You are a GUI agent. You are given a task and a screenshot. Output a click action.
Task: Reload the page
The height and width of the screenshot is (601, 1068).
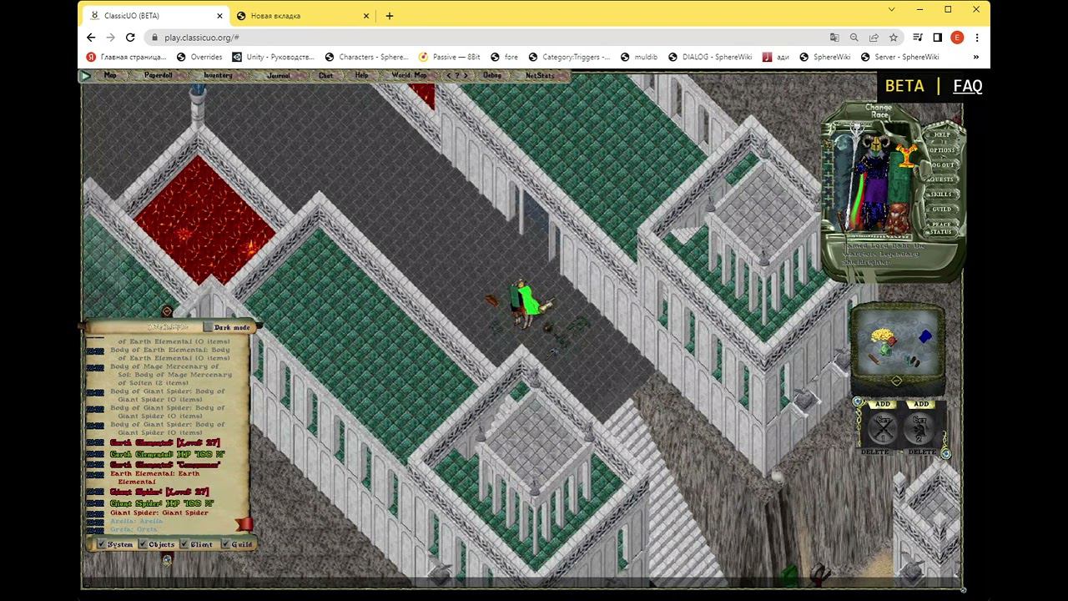pyautogui.click(x=130, y=38)
